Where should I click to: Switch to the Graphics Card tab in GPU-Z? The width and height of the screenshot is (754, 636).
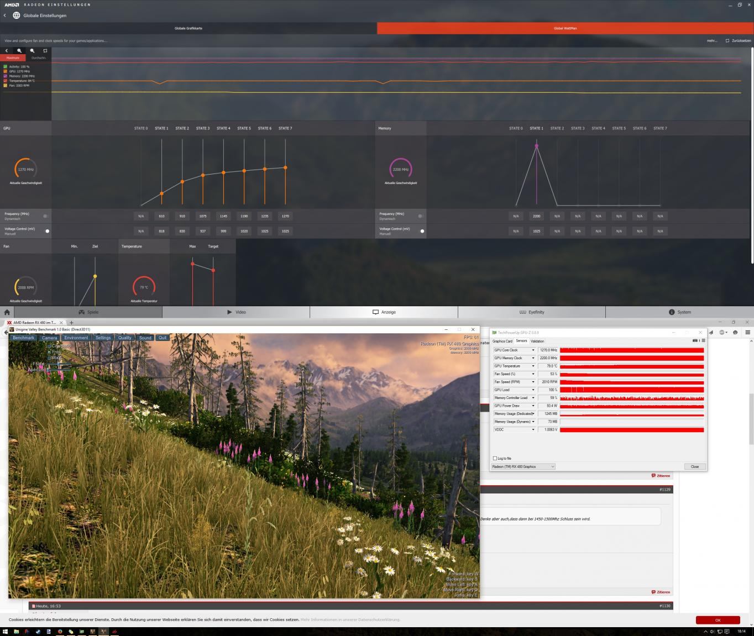[502, 341]
